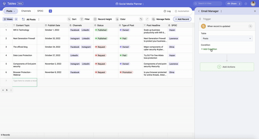
Task: Toggle the Views sidebar button
Action: [x=8, y=19]
